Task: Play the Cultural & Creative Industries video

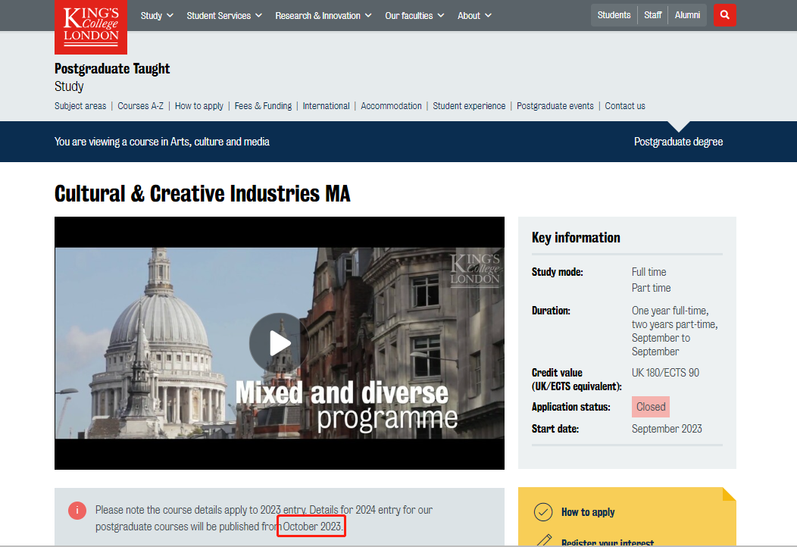Action: point(280,343)
